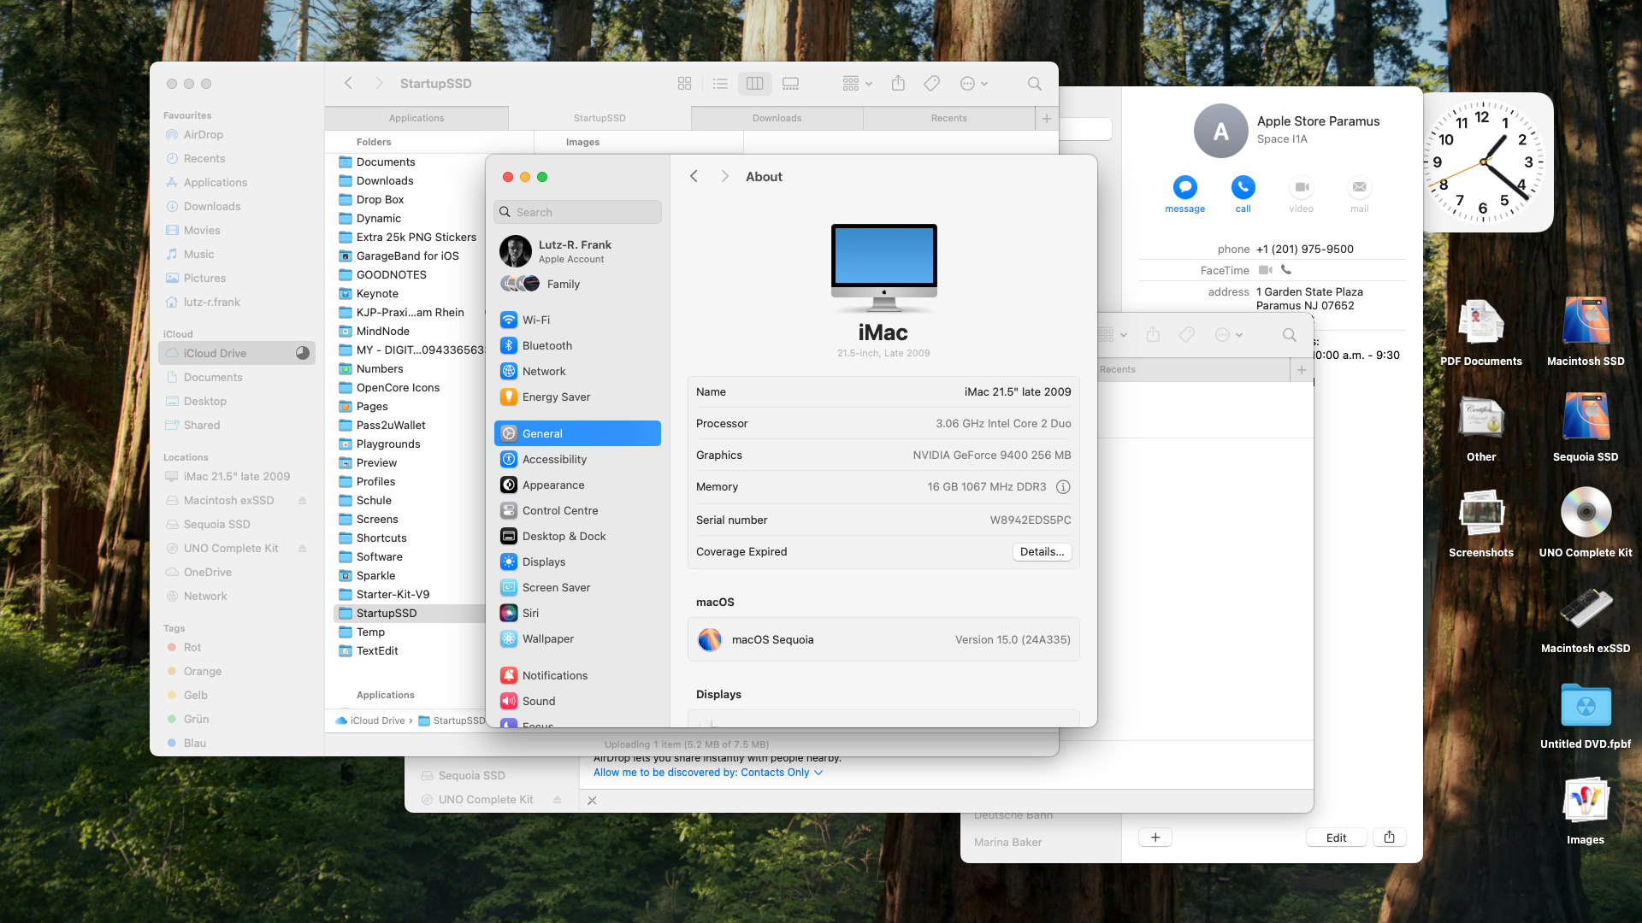This screenshot has height=923, width=1642.
Task: Click the add contact plus button
Action: (x=1155, y=838)
